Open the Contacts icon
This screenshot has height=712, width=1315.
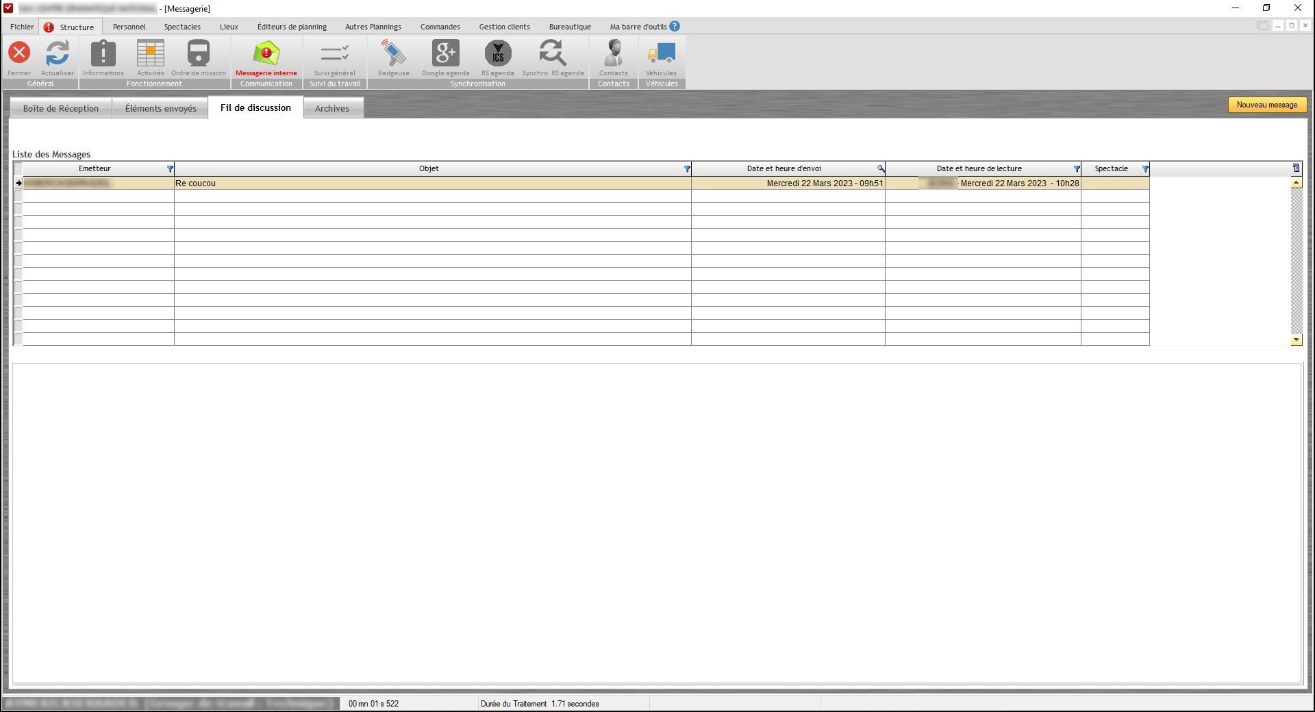pyautogui.click(x=614, y=53)
